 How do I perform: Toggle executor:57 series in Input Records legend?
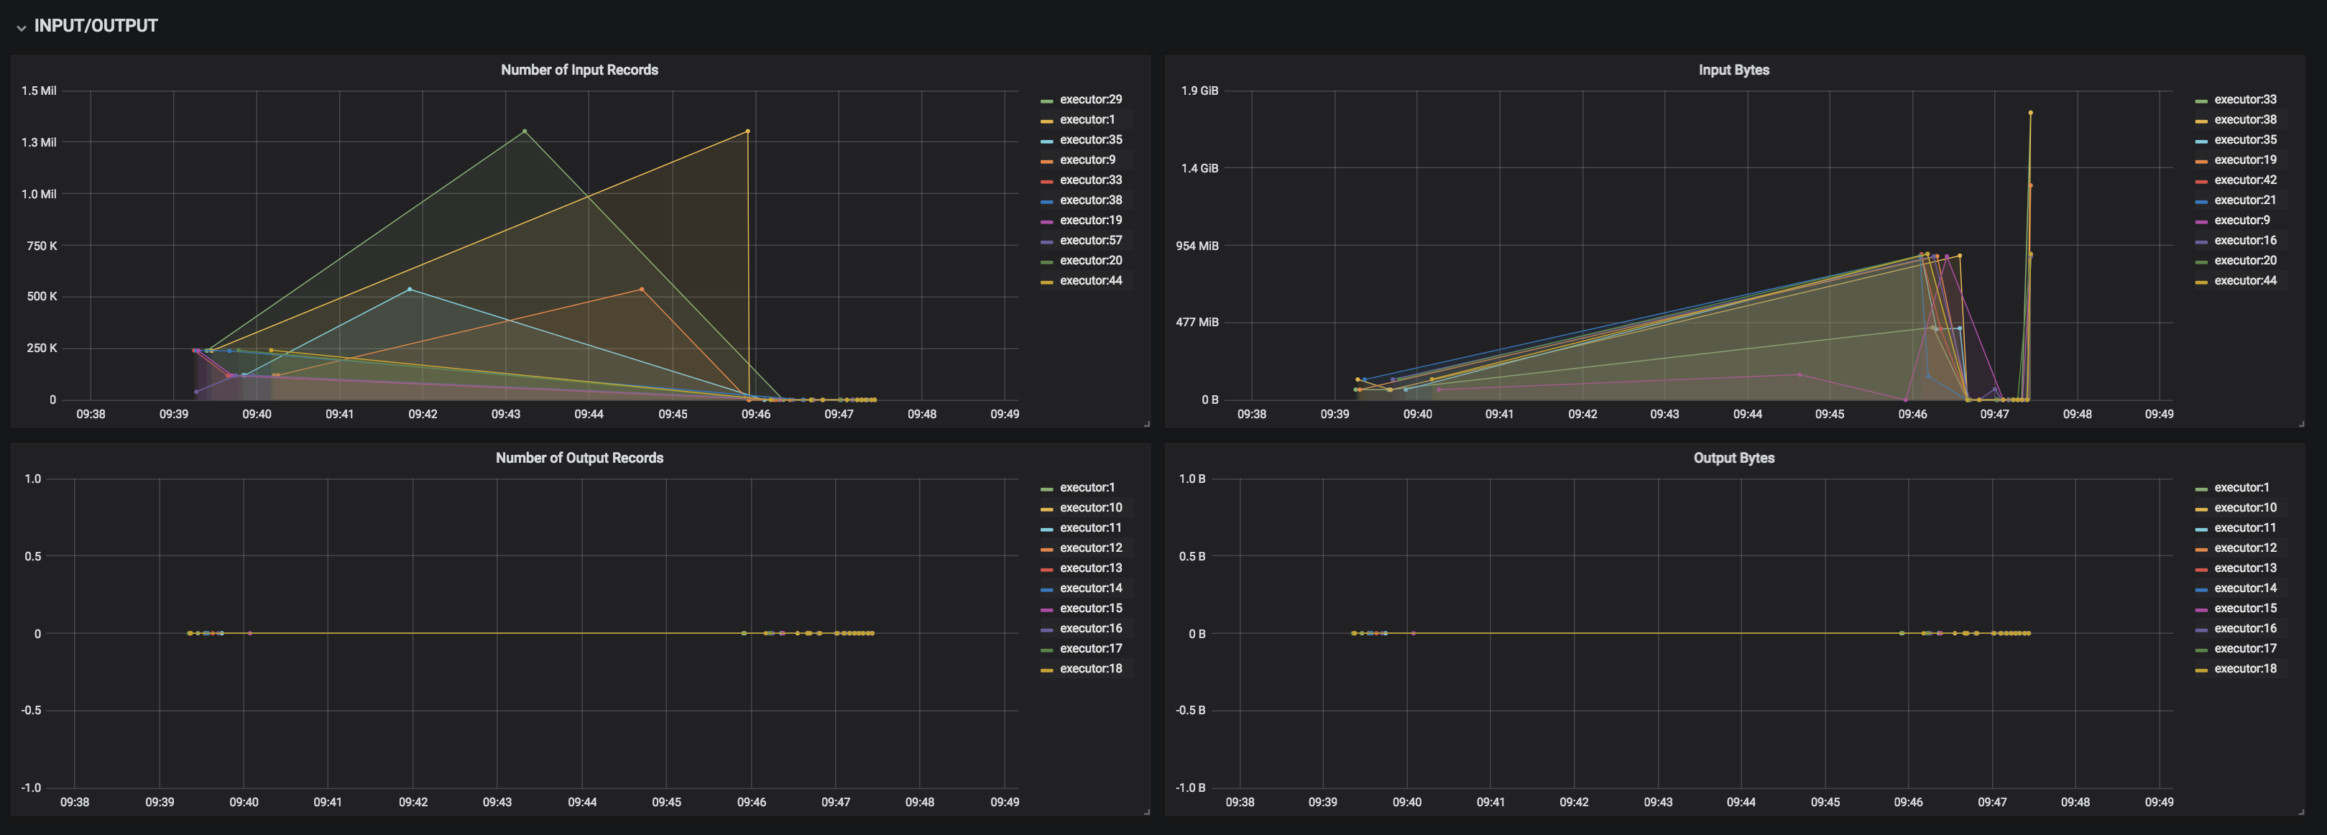tap(1090, 241)
